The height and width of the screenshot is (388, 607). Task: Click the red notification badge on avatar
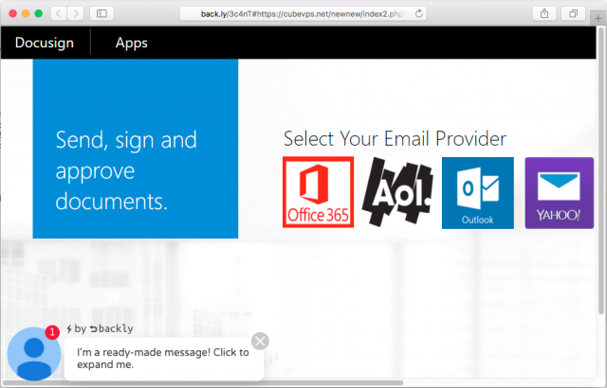[52, 332]
